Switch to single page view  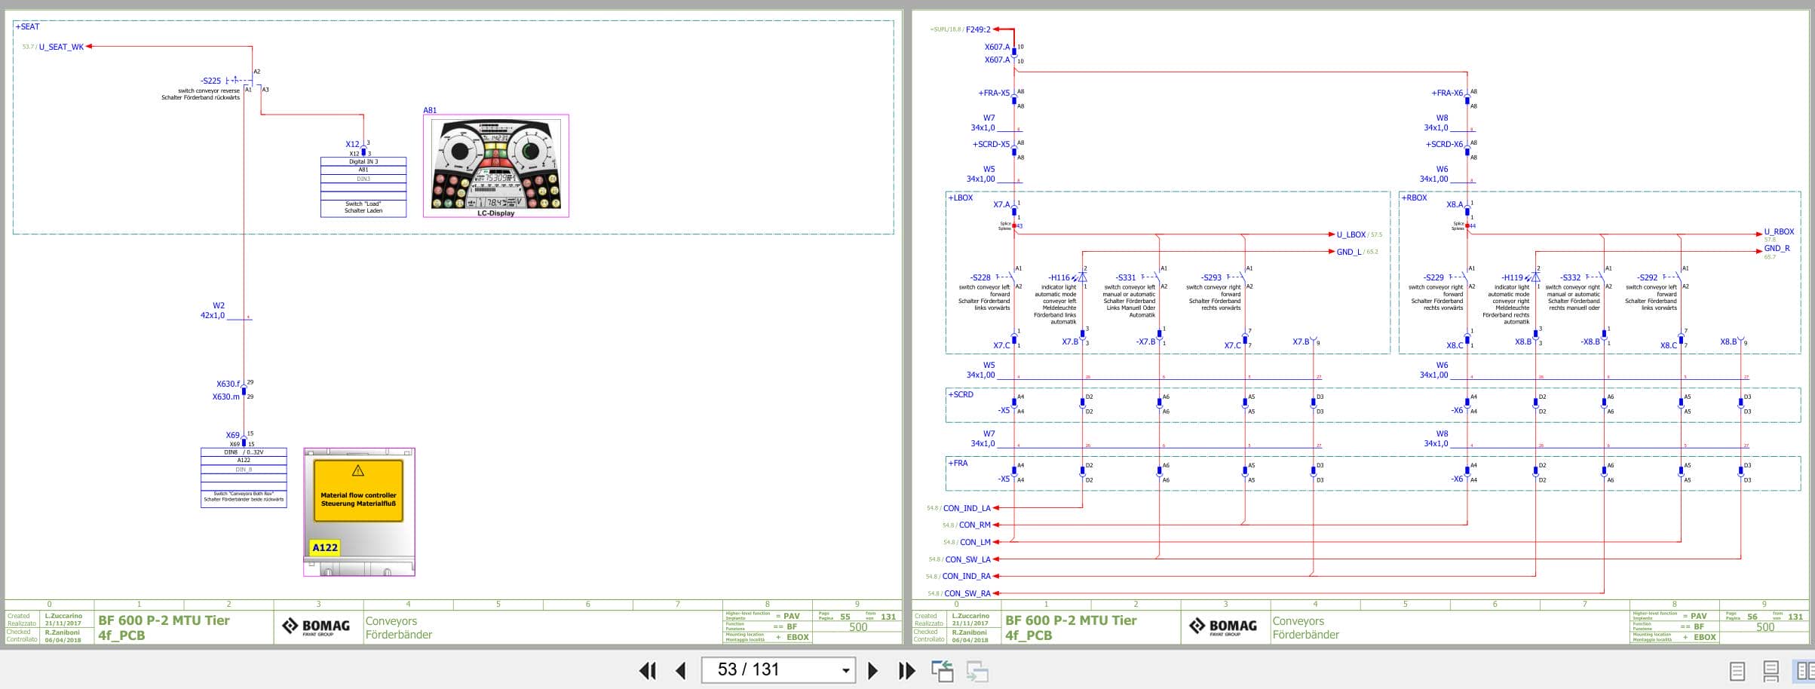(x=1737, y=671)
